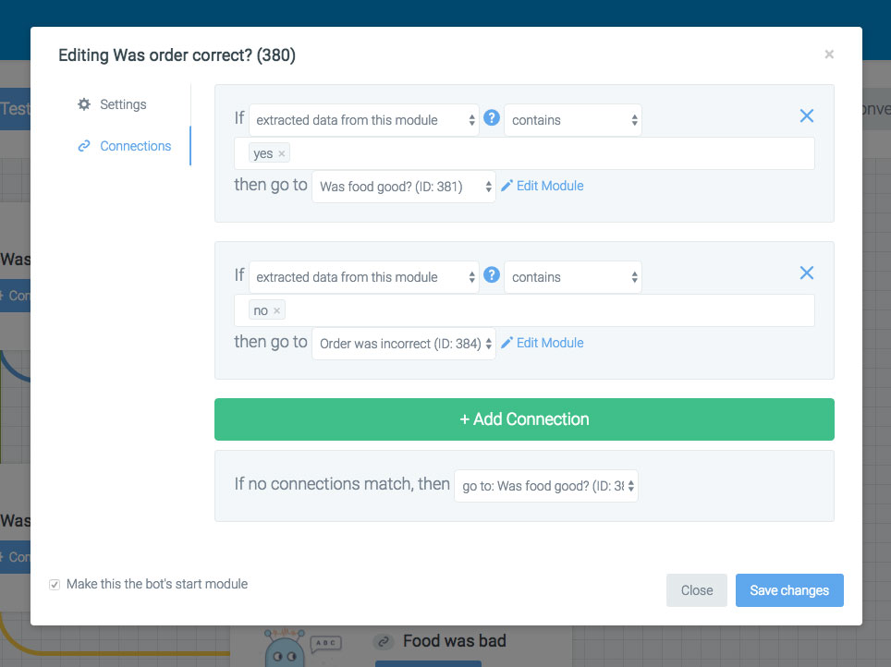Screen dimensions: 891x667
Task: Click the dialog title 'Editing Was order correct? (380)'
Action: click(177, 55)
